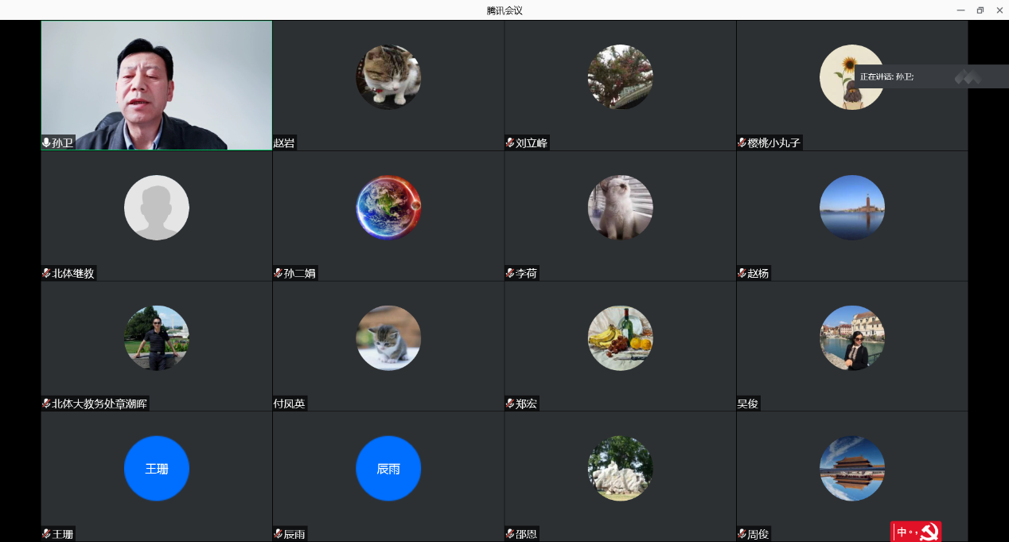Select 赵杨's waterfront avatar
The width and height of the screenshot is (1009, 542).
(851, 208)
